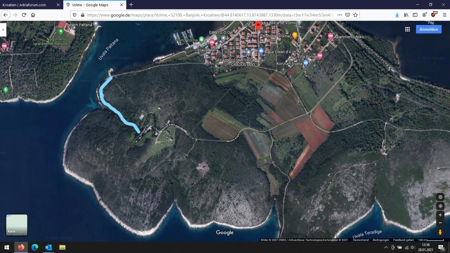Open the Firefox downloads panel
450x253 pixels.
pyautogui.click(x=397, y=15)
